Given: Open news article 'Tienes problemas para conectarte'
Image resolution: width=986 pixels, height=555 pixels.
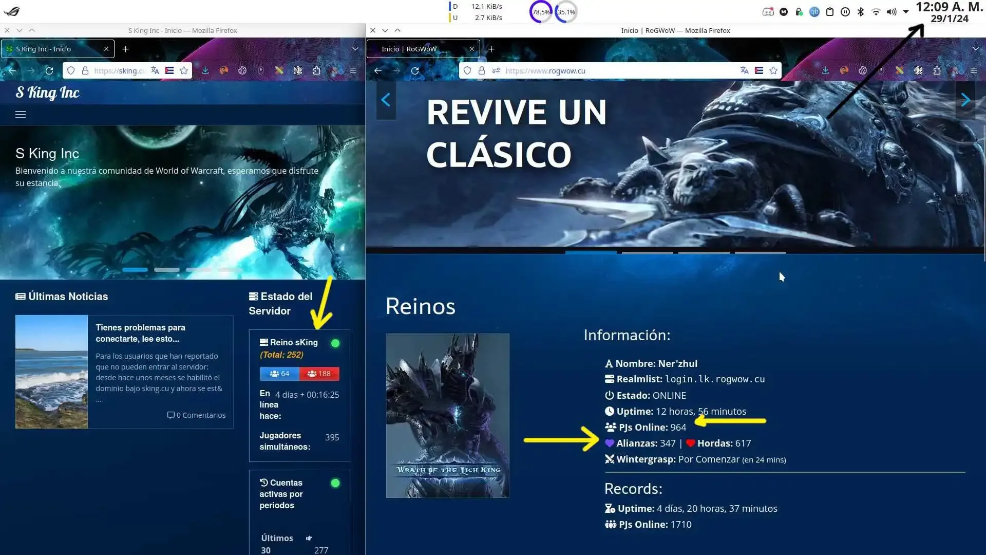Looking at the screenshot, I should coord(140,333).
